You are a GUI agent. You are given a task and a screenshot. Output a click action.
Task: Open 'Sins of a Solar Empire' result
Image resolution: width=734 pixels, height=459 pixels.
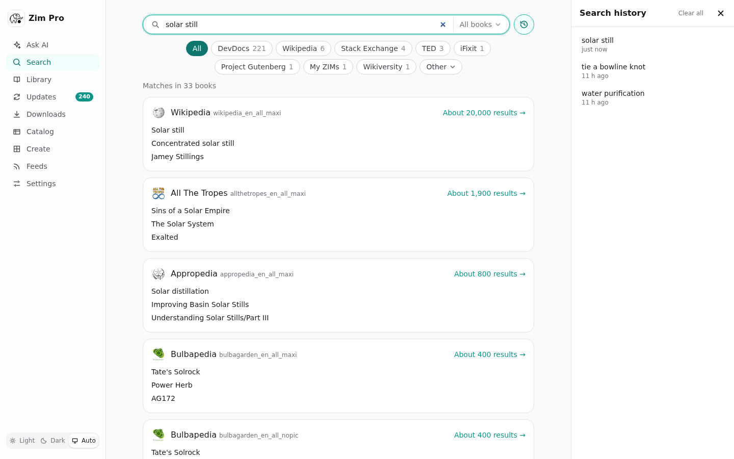(x=191, y=211)
